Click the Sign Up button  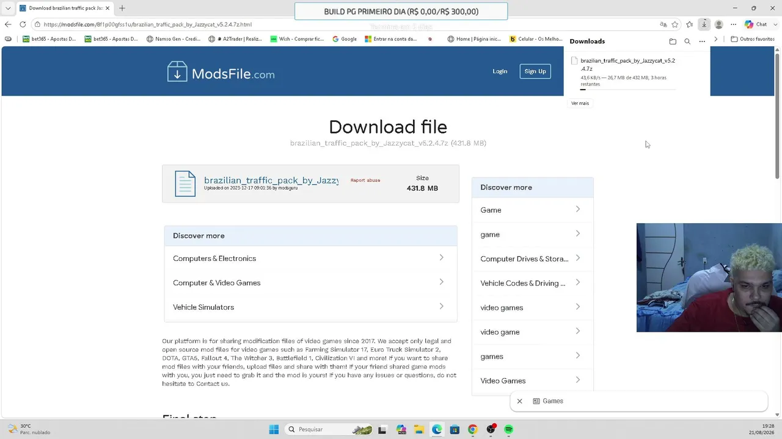[535, 71]
